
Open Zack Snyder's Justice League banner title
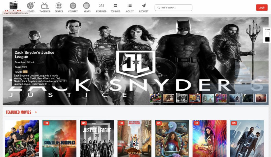[35, 55]
